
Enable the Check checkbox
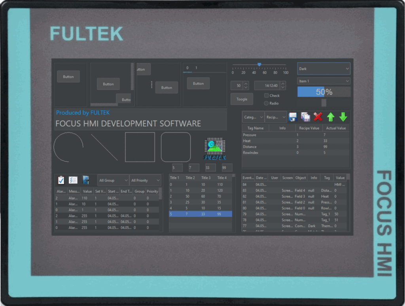coord(267,95)
